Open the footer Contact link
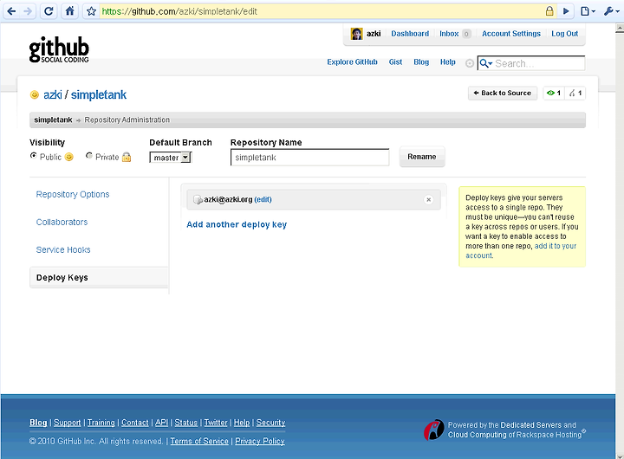The height and width of the screenshot is (459, 624). point(135,423)
